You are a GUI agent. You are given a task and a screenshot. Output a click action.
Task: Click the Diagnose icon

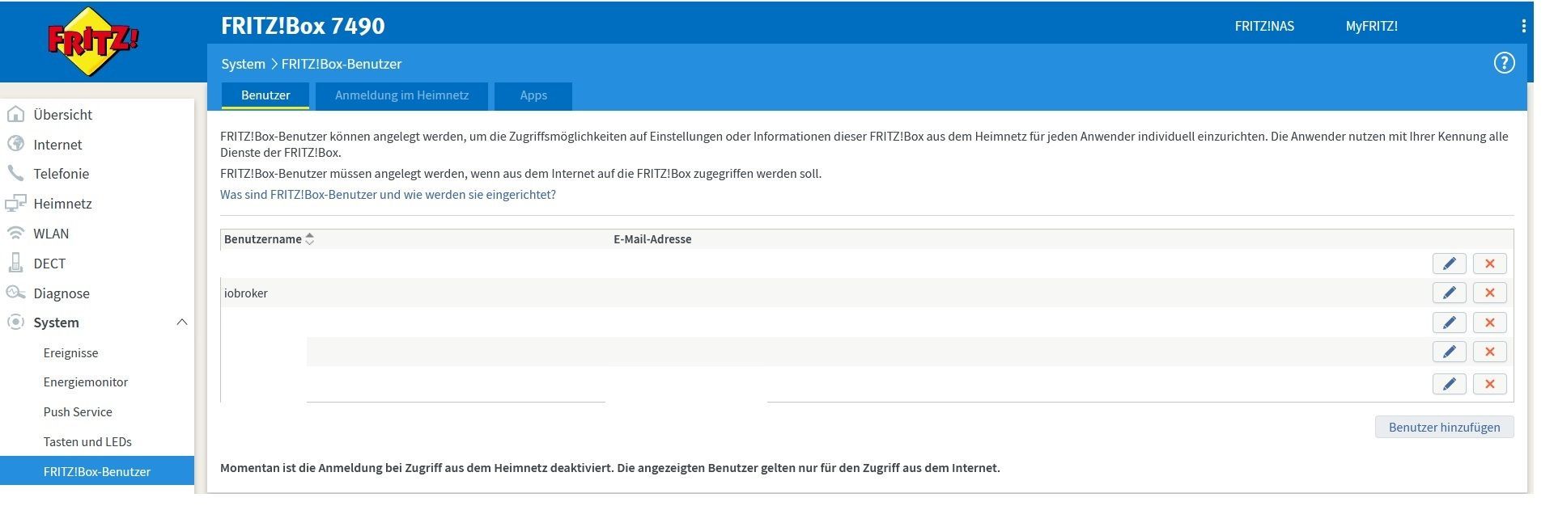(x=15, y=293)
